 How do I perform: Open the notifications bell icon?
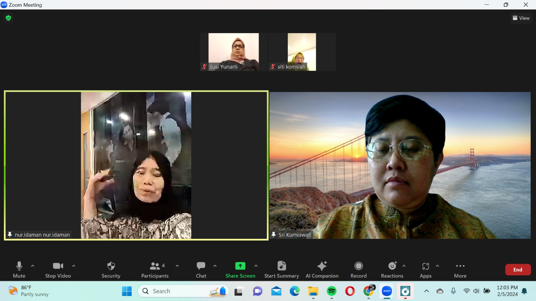525,291
